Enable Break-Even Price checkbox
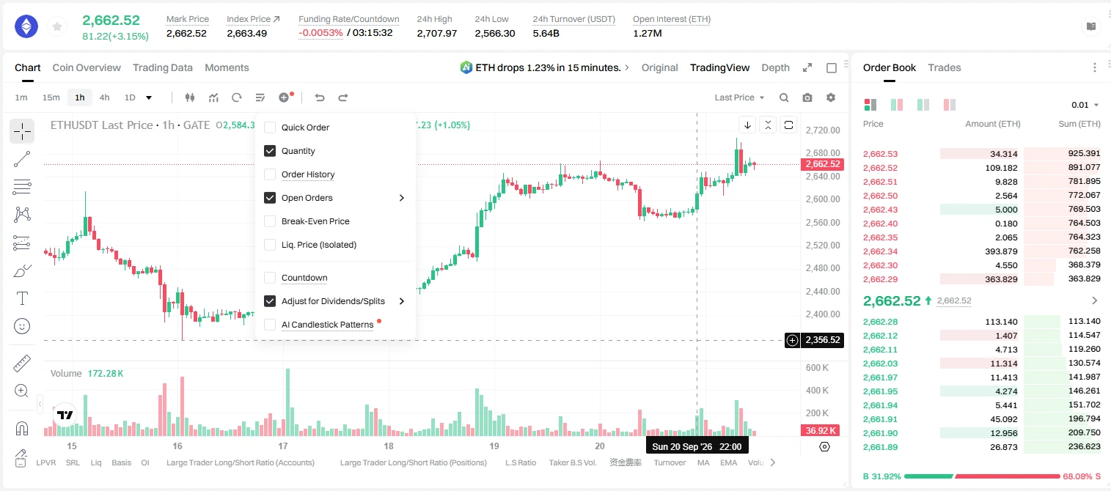 270,221
